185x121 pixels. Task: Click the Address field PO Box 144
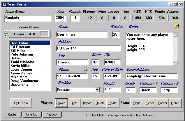(x=88, y=48)
